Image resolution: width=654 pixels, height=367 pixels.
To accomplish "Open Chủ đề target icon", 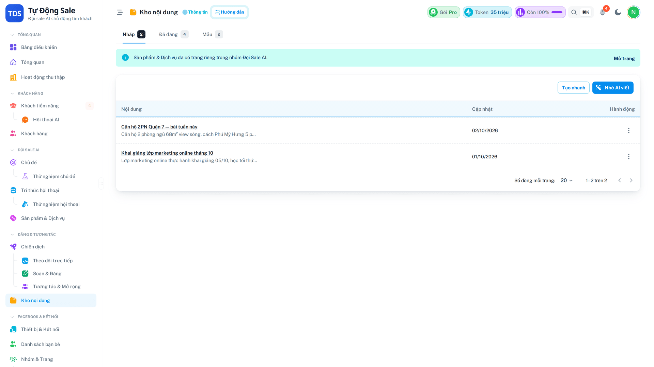I will coord(13,162).
